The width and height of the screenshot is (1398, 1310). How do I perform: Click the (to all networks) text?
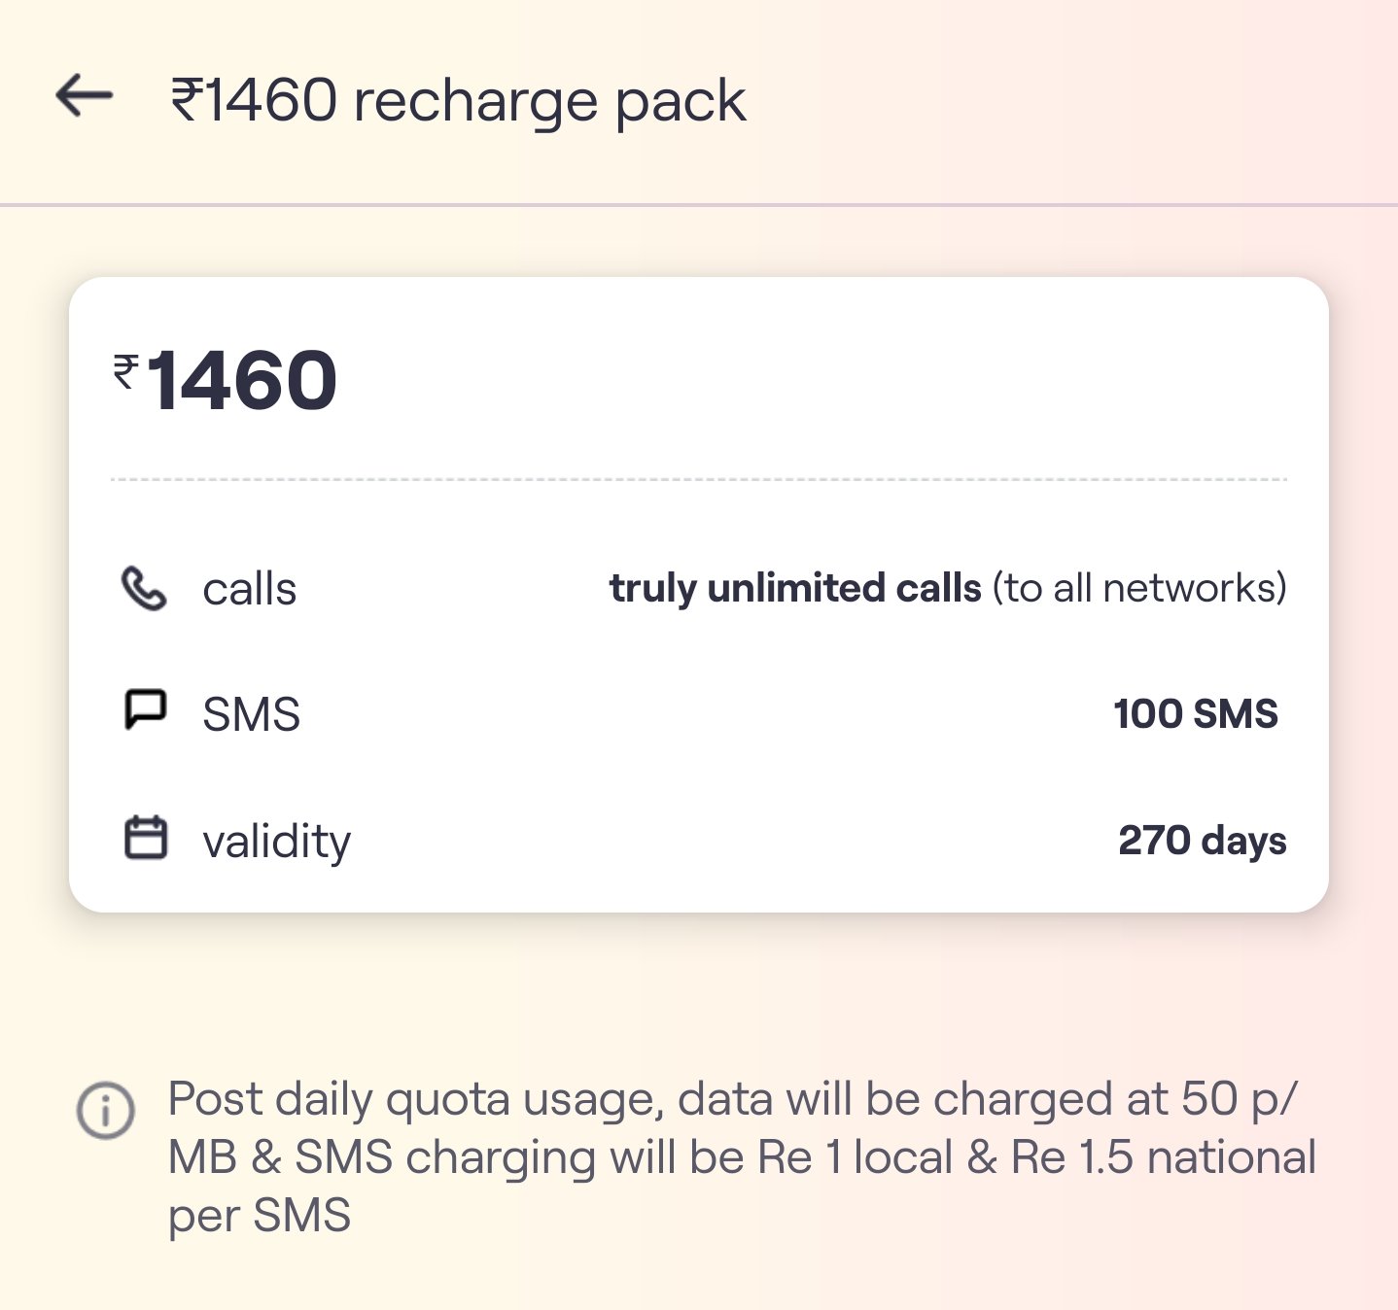click(1138, 588)
